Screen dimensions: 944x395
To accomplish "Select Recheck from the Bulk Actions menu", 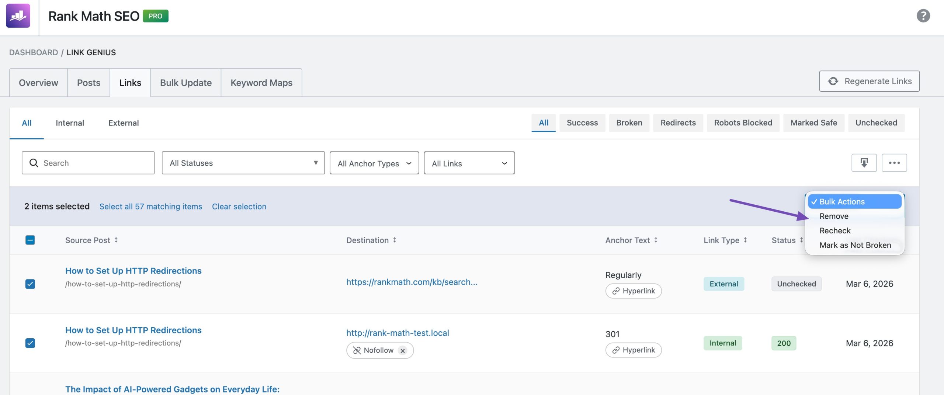I will (x=835, y=230).
